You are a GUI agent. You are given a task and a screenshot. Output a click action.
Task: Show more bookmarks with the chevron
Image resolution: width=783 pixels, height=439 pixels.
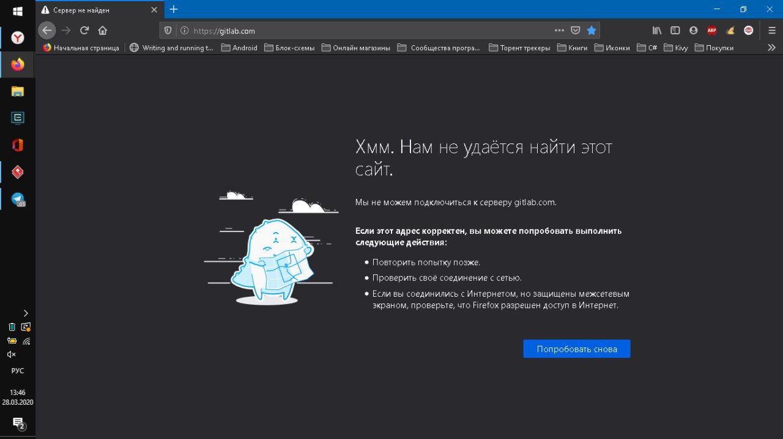click(x=771, y=48)
